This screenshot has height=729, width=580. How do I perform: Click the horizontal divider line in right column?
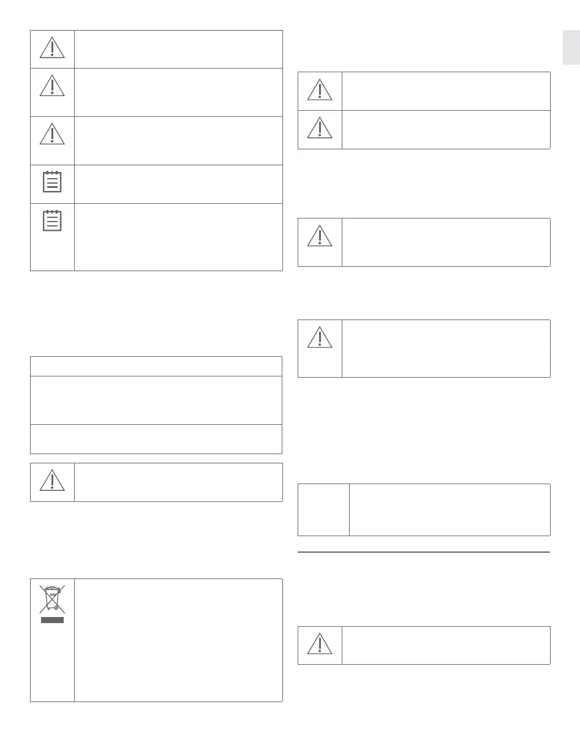[x=424, y=552]
